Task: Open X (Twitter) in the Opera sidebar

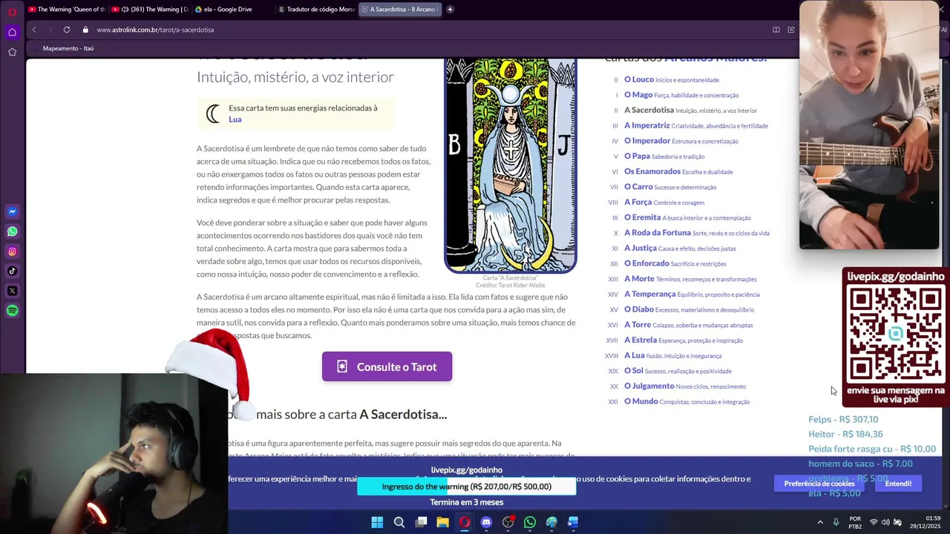Action: point(12,291)
